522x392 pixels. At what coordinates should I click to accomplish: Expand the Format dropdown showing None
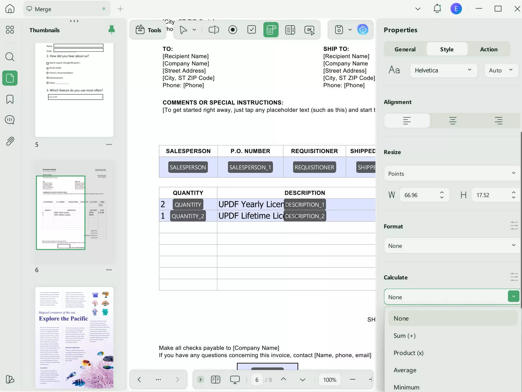pyautogui.click(x=452, y=246)
